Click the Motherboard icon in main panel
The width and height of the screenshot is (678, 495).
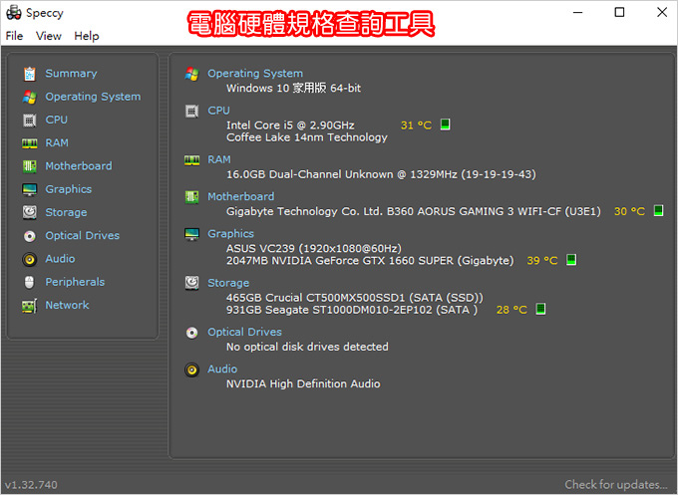click(x=192, y=197)
